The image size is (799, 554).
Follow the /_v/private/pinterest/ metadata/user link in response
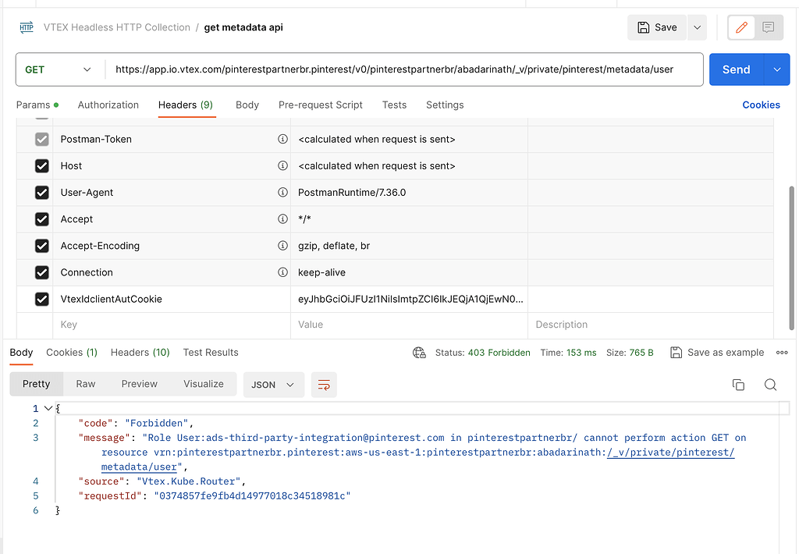[670, 453]
